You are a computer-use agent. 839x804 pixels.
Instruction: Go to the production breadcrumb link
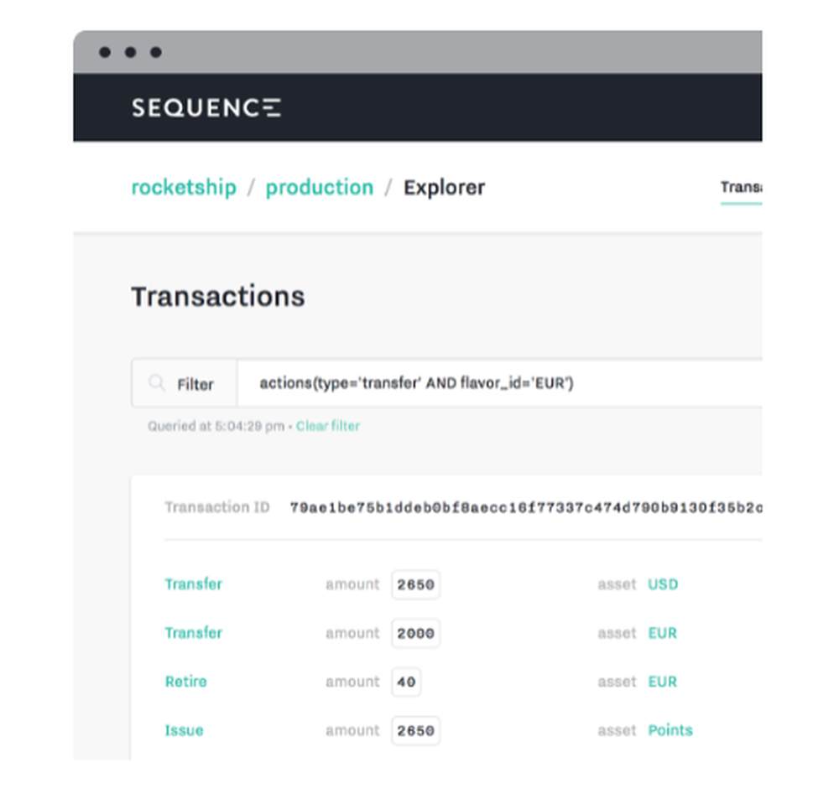click(319, 187)
